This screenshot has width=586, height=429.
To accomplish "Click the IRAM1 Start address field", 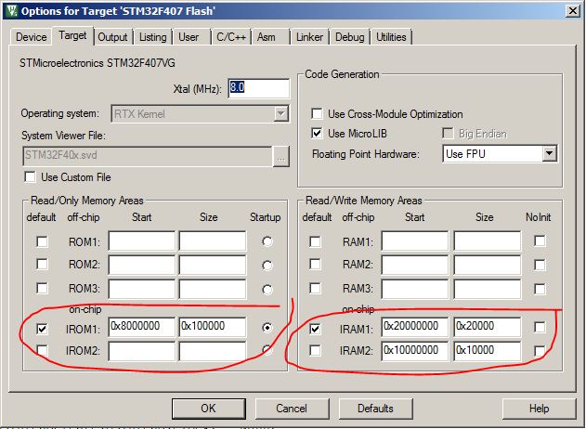I will (x=415, y=328).
